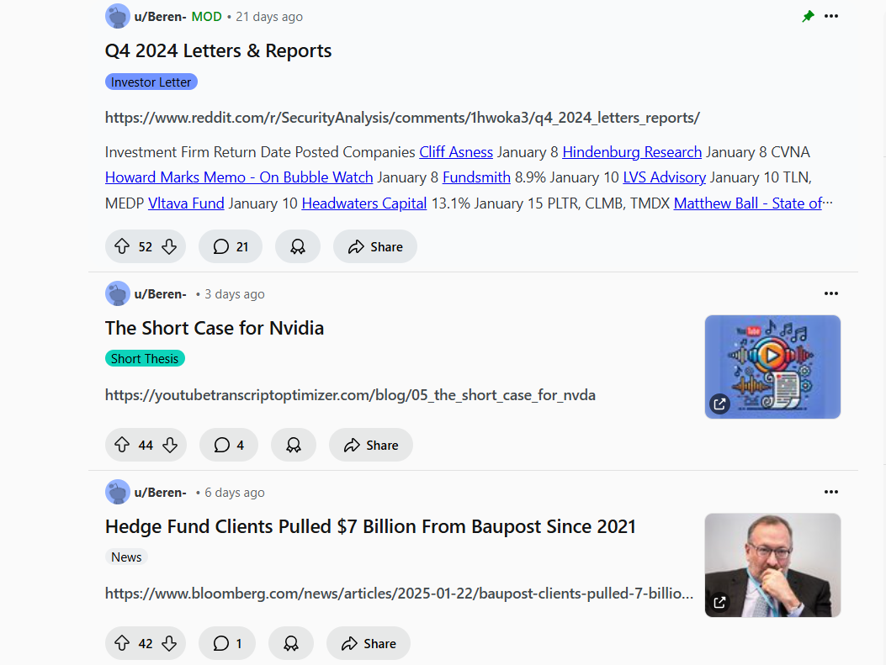Upvote The Short Case for Nvidia post
Screen dimensions: 886x665
pos(122,445)
